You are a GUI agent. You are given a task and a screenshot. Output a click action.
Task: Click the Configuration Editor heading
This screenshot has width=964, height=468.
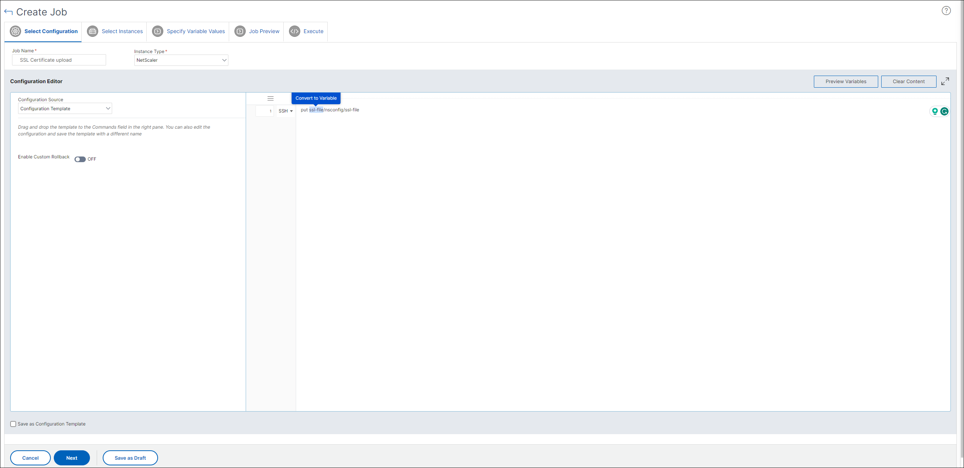click(x=36, y=81)
